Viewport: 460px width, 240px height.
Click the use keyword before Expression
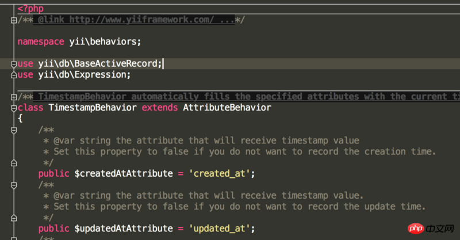tap(25, 75)
